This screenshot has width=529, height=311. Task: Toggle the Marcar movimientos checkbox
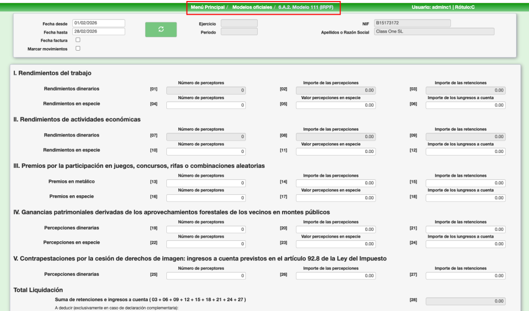pyautogui.click(x=78, y=49)
